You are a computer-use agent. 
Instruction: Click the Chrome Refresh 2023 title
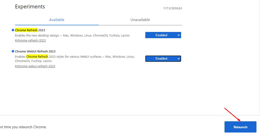point(30,30)
